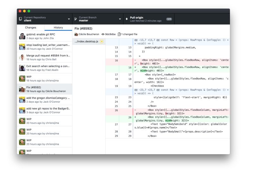
Task: Select commit 'stop loading last_writer_usernam...'
Action: pos(45,47)
